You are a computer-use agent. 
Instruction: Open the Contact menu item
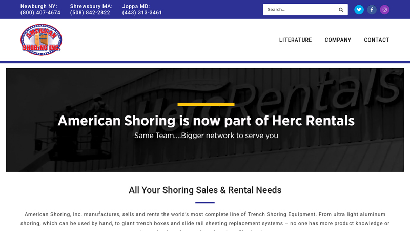377,40
